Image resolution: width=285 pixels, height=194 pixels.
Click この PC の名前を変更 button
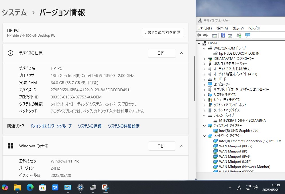[x=163, y=33]
